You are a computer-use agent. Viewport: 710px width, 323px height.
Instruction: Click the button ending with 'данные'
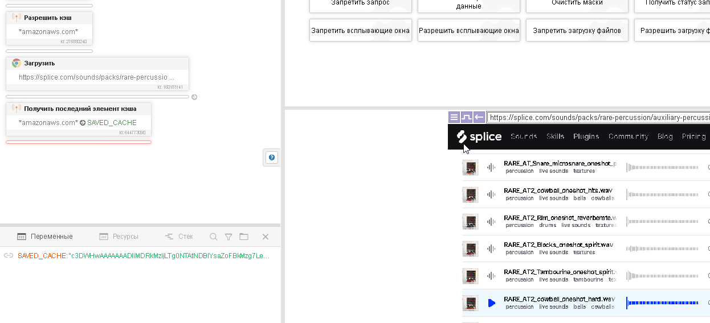469,6
